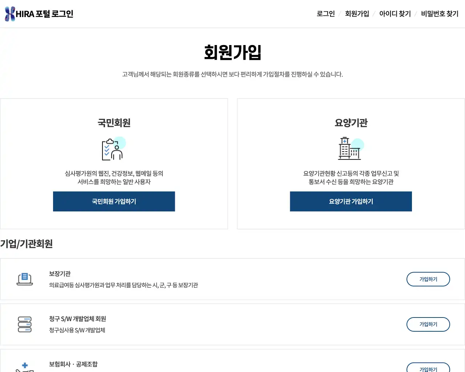The image size is (465, 372).
Task: Click the 청구 S/W server stack icon
Action: (25, 324)
